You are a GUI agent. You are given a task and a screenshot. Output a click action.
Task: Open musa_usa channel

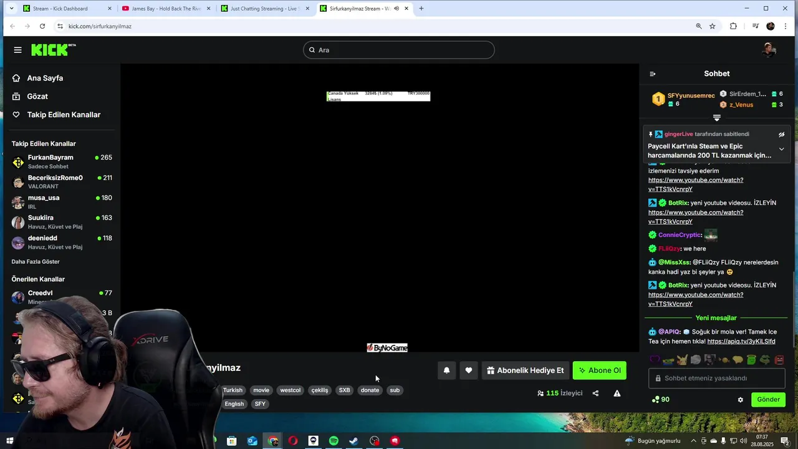tap(62, 201)
